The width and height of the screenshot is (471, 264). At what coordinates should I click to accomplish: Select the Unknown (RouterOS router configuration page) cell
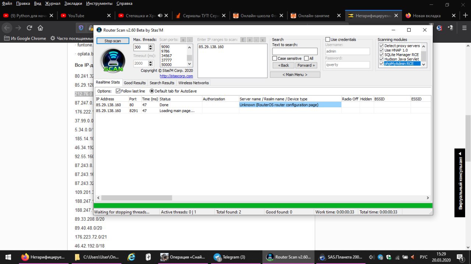click(290, 105)
